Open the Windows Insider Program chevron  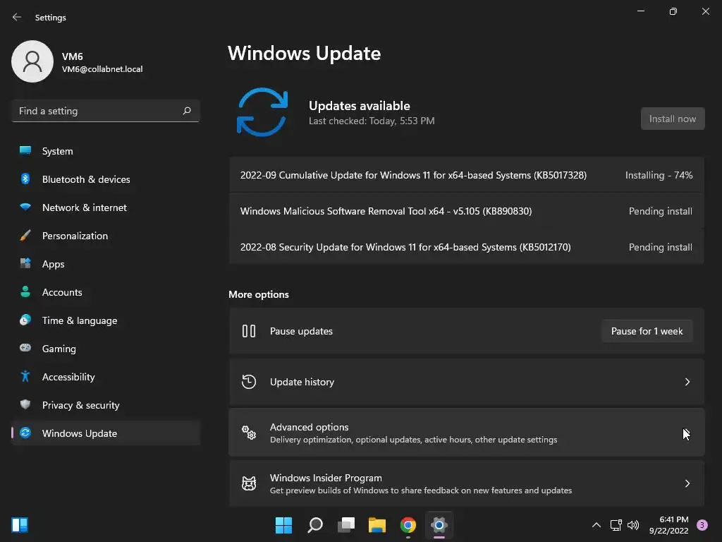(x=687, y=483)
